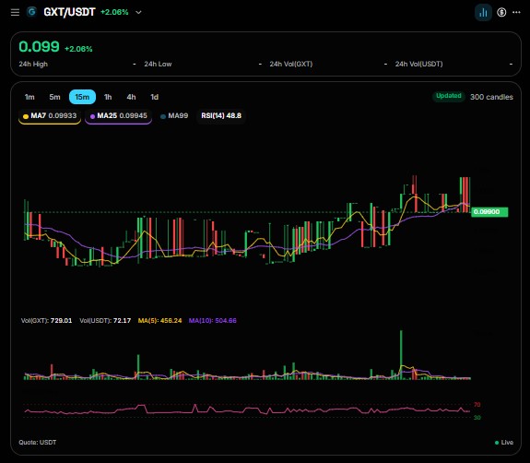Select the 1m timeframe
The image size is (530, 463).
pyautogui.click(x=29, y=97)
